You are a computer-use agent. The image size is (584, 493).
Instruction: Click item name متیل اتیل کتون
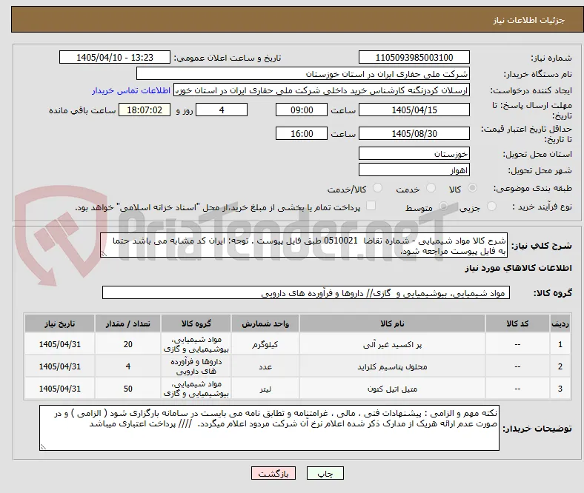(392, 389)
